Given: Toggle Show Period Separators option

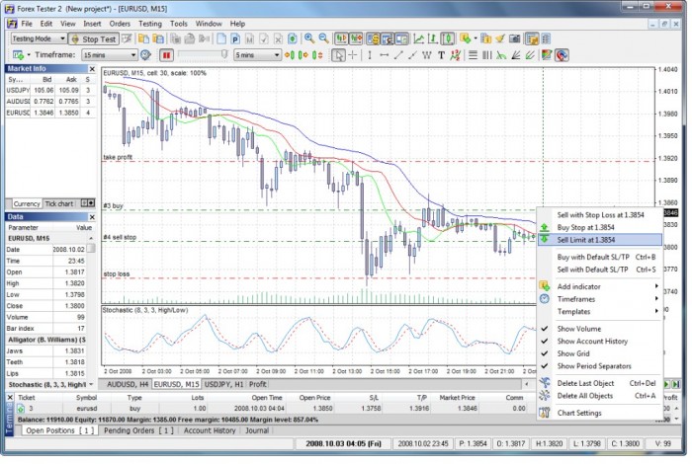Looking at the screenshot, I should [x=594, y=366].
